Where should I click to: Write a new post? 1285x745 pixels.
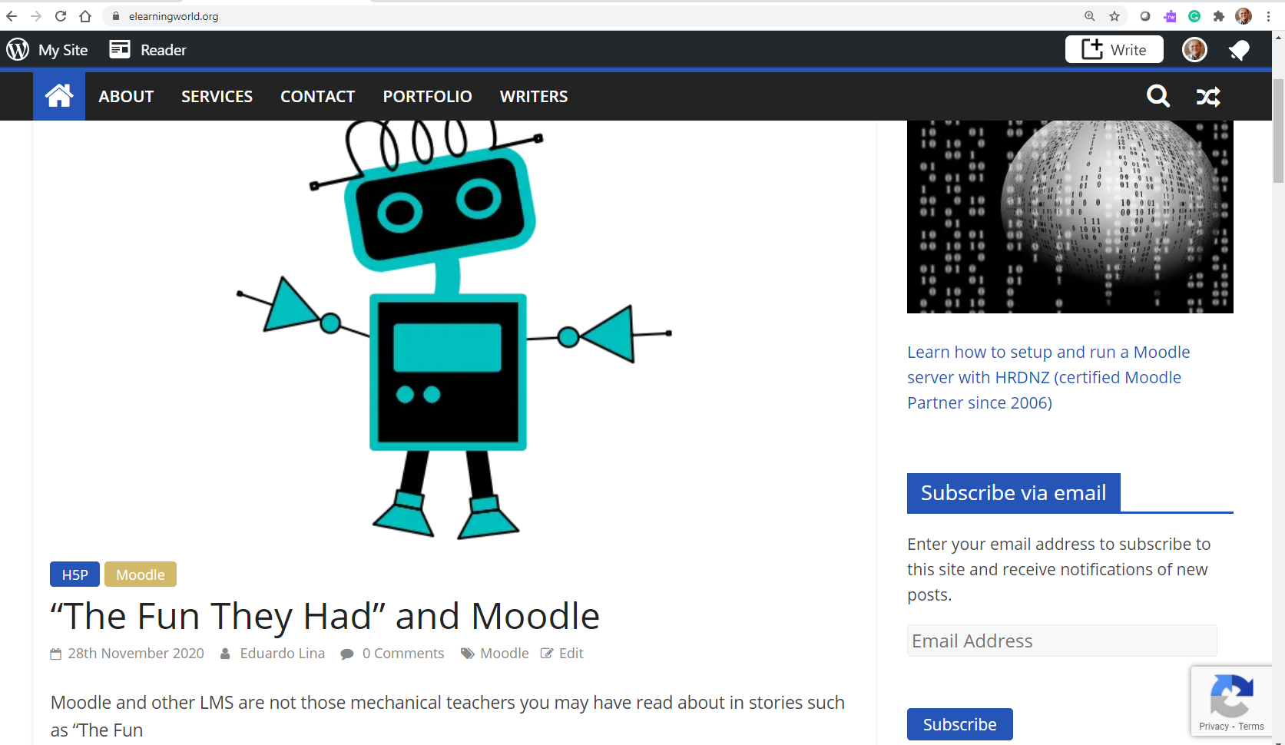[1114, 50]
